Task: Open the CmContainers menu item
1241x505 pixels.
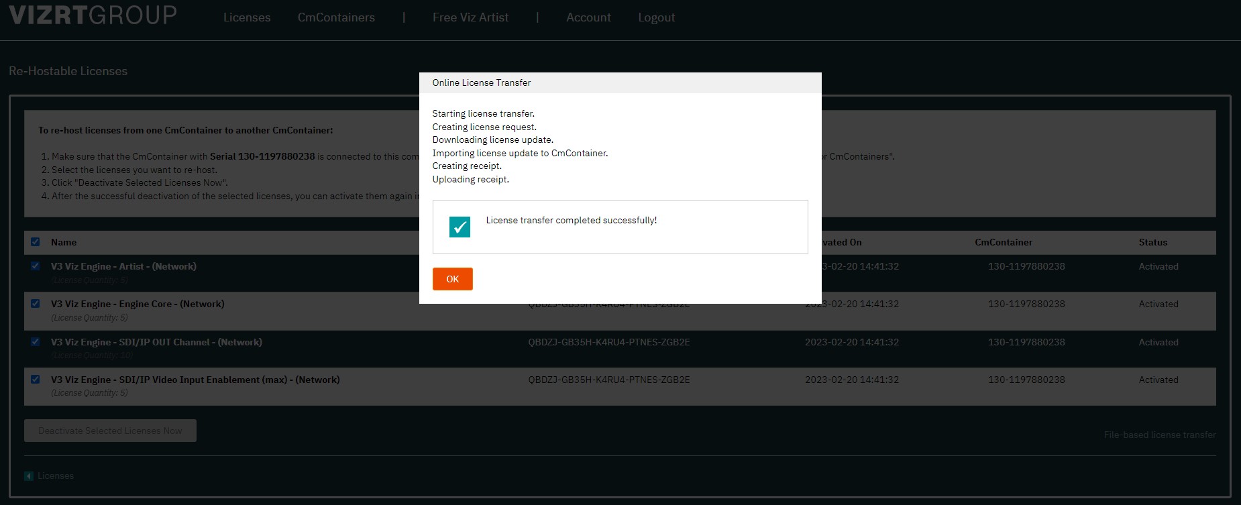Action: click(336, 17)
